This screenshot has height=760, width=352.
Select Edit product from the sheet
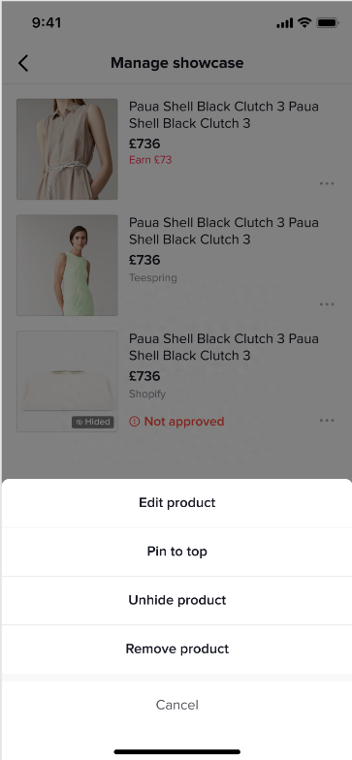[176, 502]
